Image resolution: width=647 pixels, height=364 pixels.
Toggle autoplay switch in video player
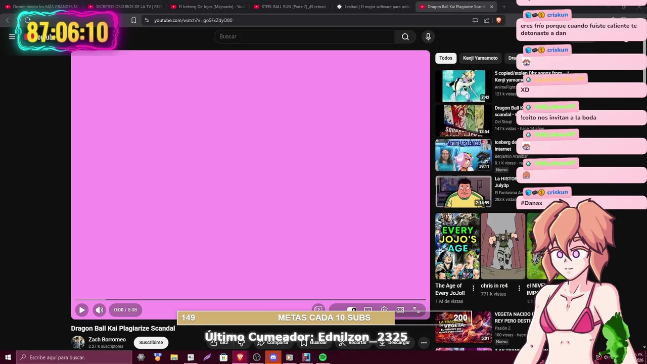coord(352,310)
